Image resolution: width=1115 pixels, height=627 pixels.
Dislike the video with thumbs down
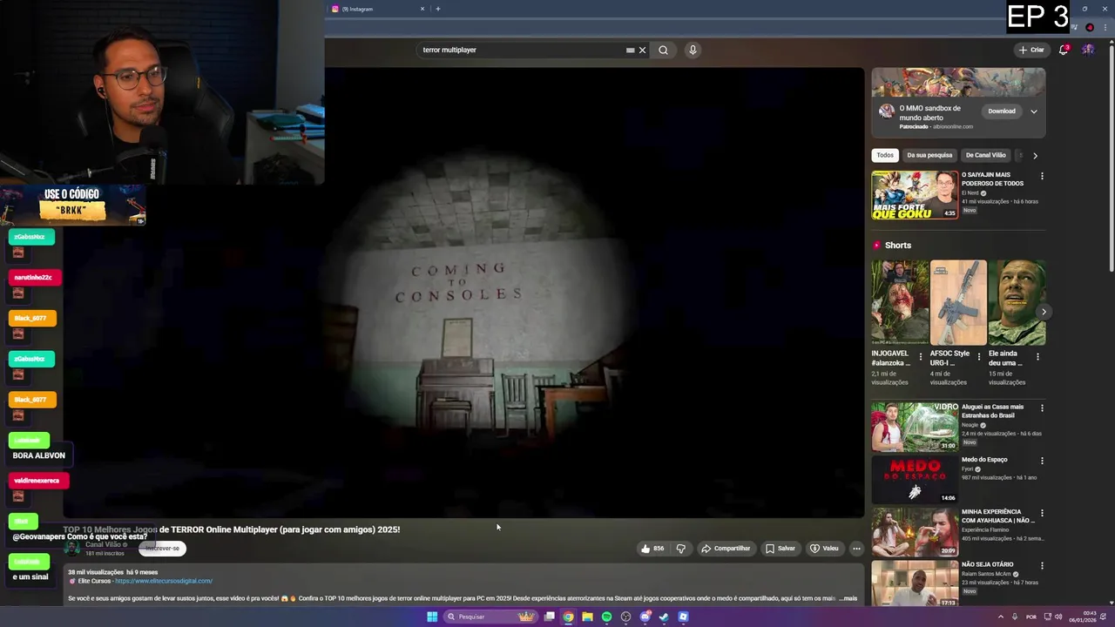coord(681,549)
